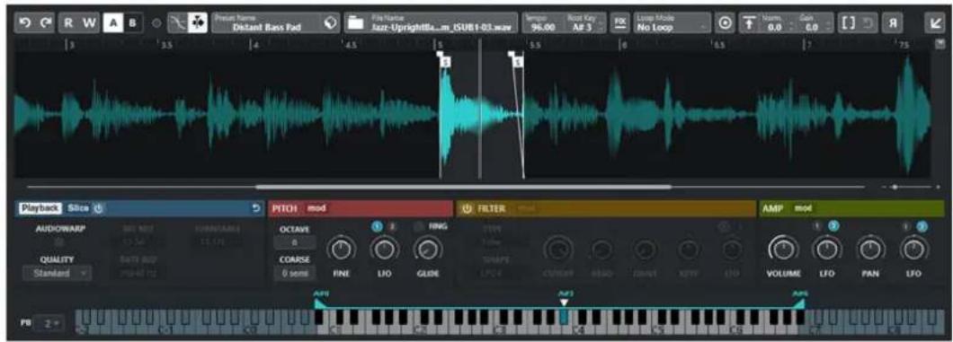Switch to parameter setting A
This screenshot has height=342, width=953.
[112, 23]
